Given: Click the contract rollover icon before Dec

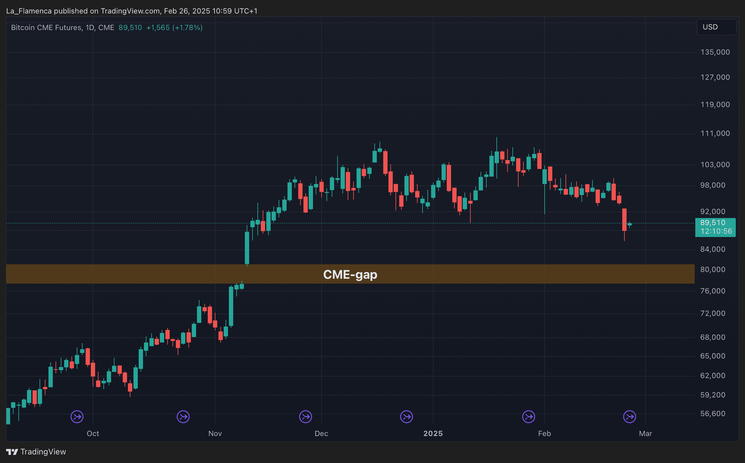Looking at the screenshot, I should click(306, 417).
